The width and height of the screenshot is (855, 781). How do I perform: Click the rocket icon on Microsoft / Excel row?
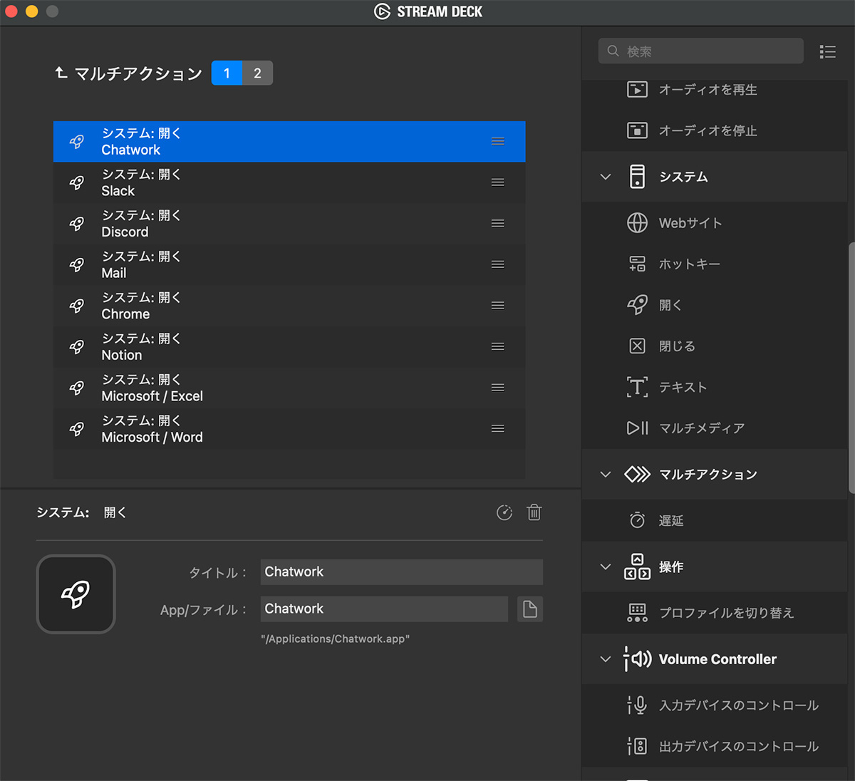[x=77, y=388]
